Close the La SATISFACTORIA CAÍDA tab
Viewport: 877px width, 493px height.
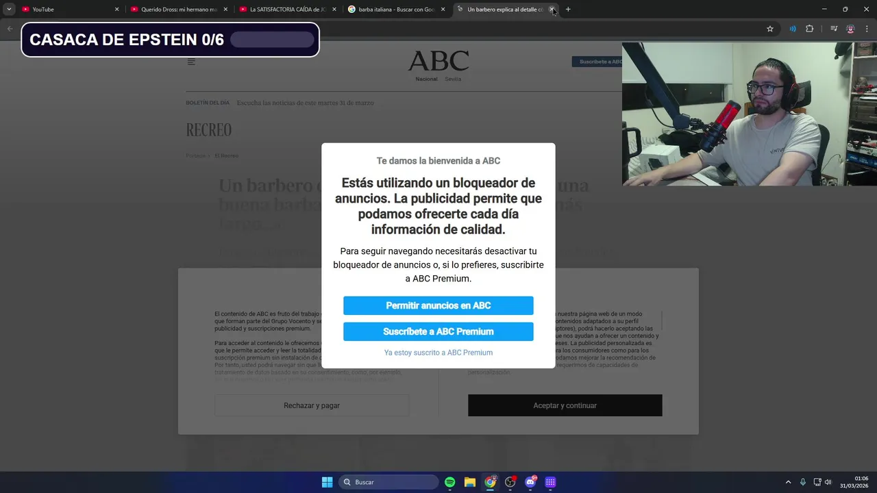(x=334, y=10)
